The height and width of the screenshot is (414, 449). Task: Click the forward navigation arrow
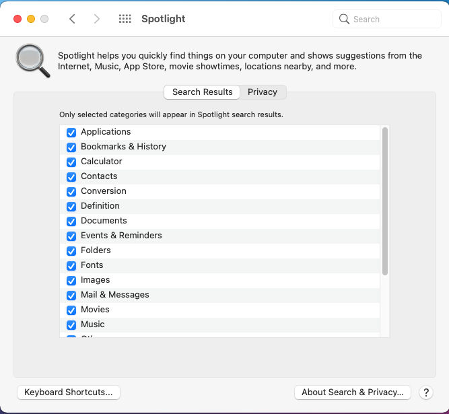(x=97, y=19)
